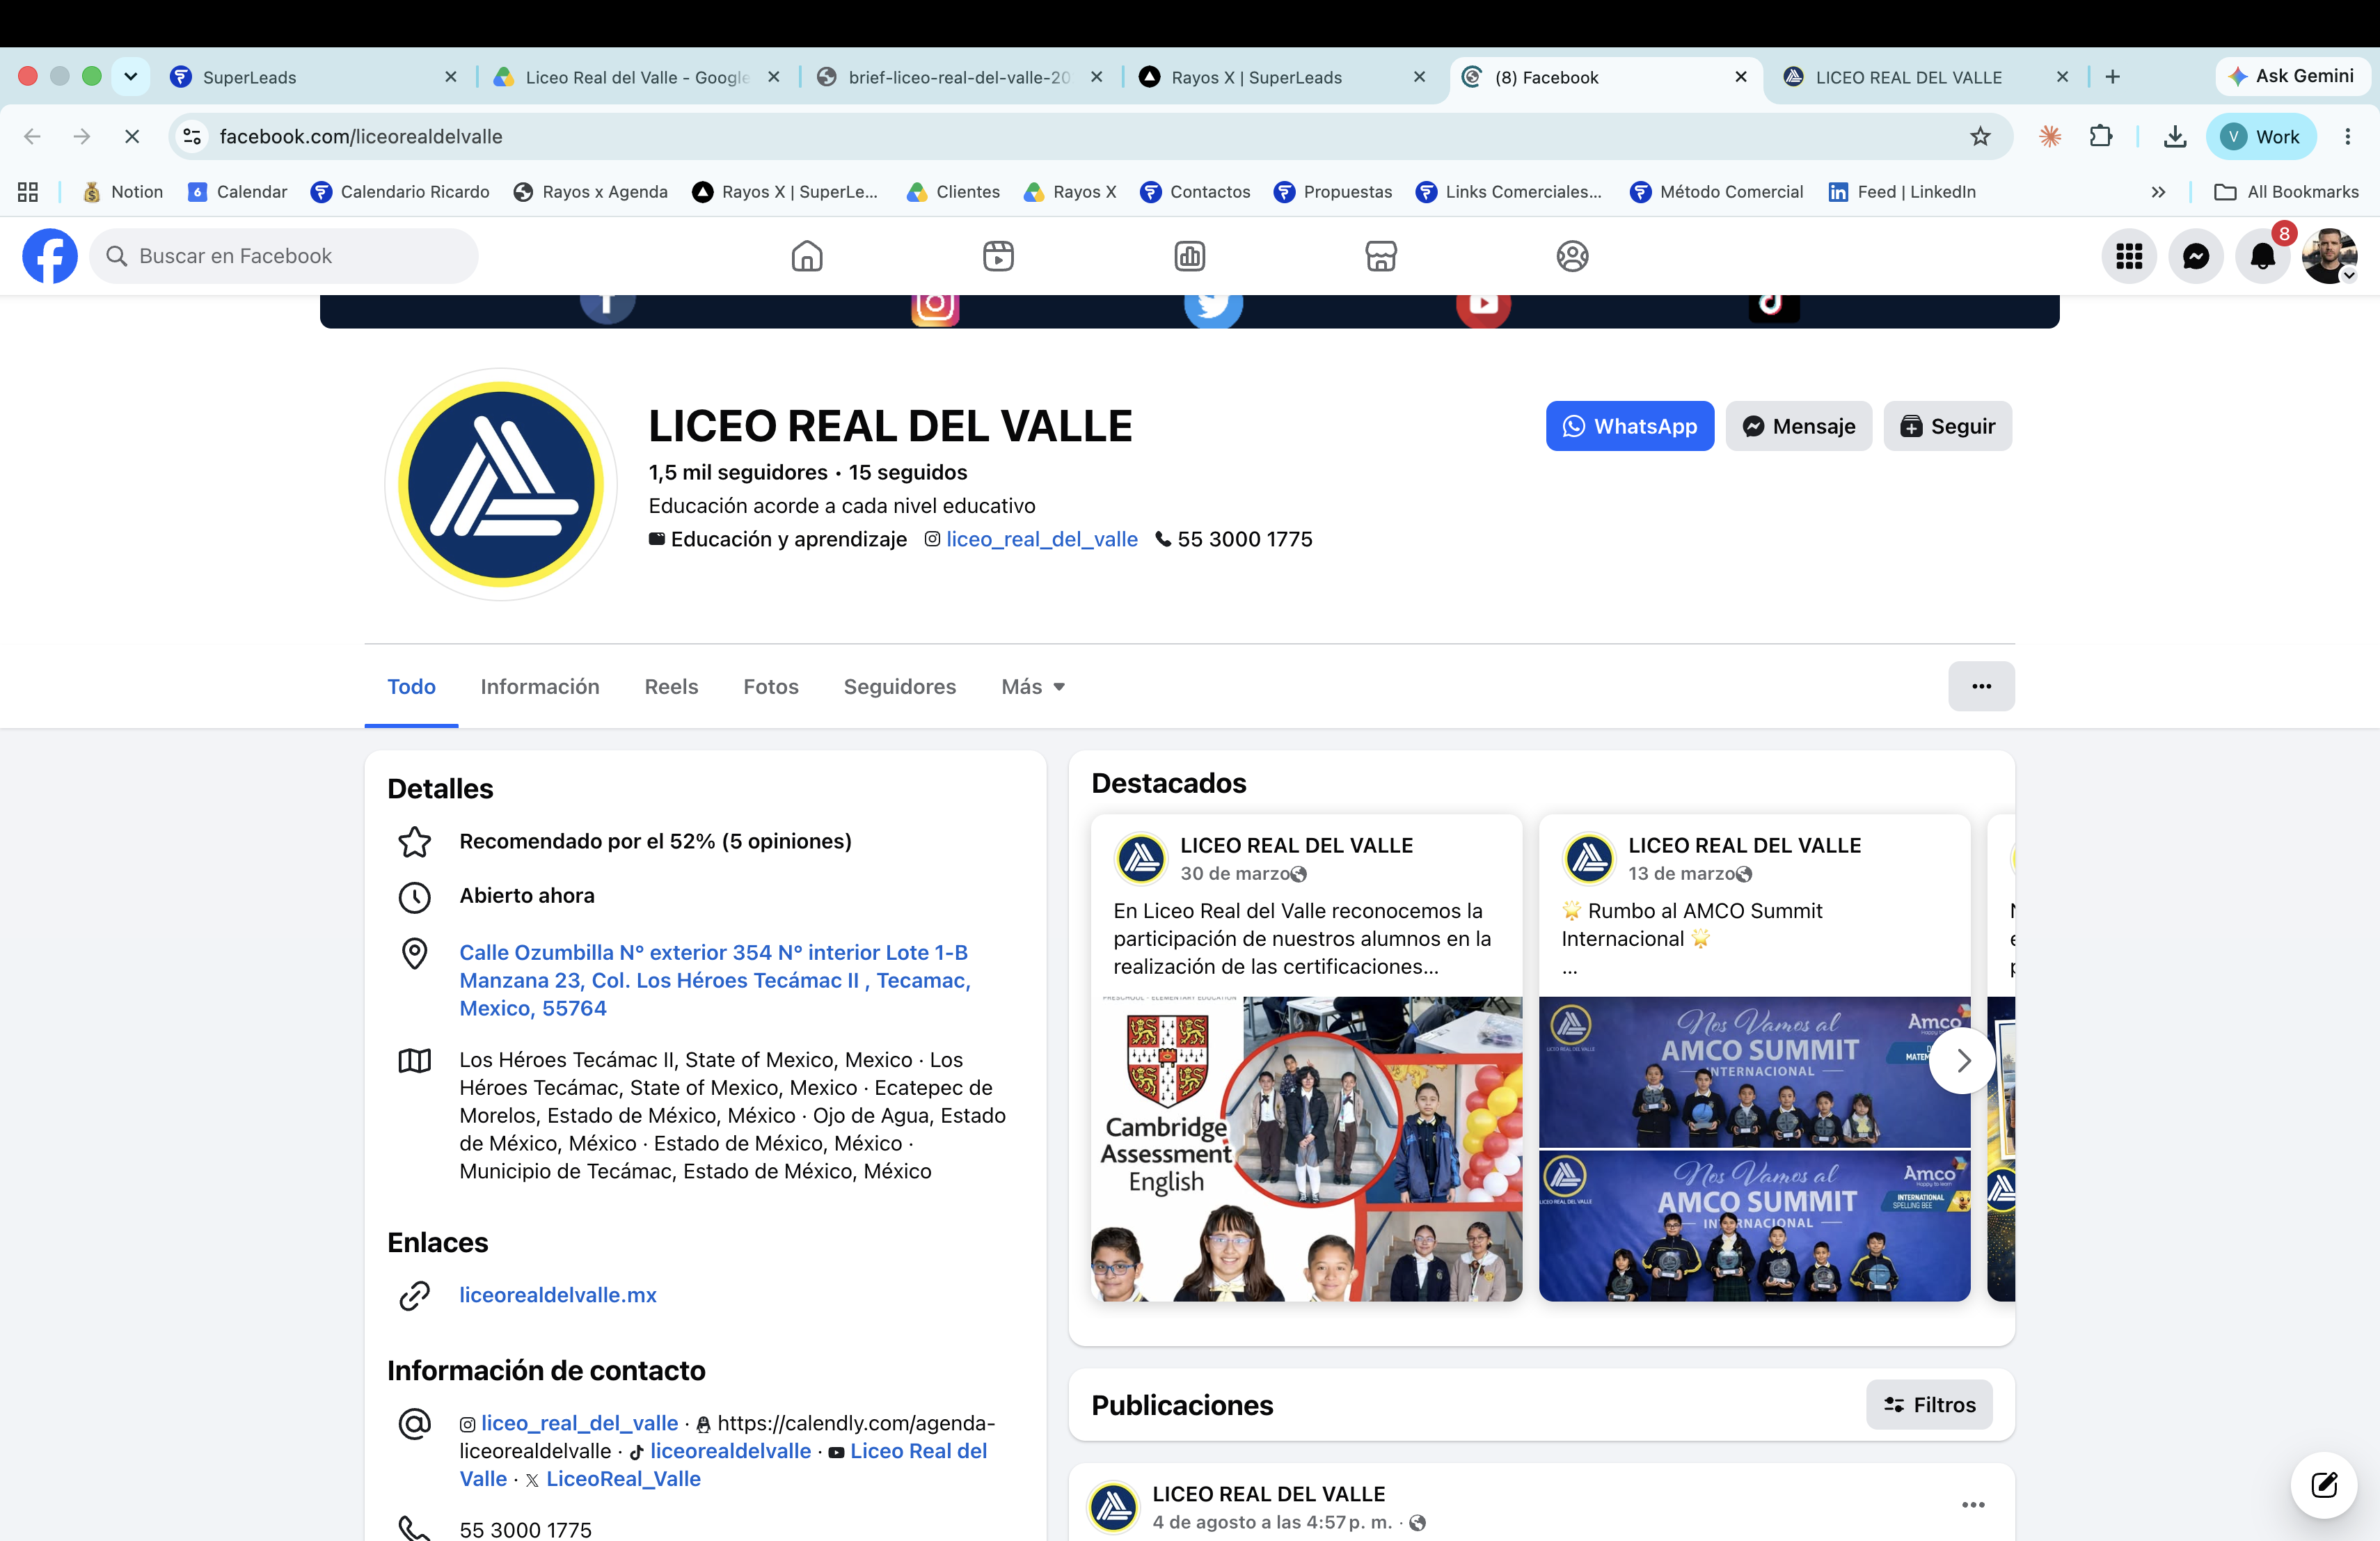Open liceo_real_del_valle Instagram link in header
This screenshot has width=2380, height=1541.
pos(1042,539)
